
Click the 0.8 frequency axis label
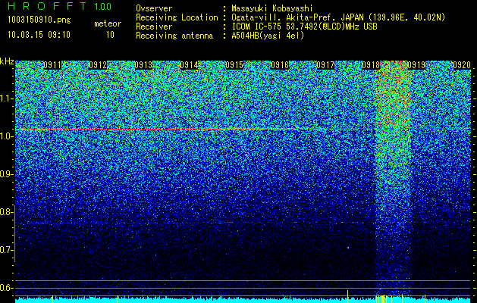(5, 212)
